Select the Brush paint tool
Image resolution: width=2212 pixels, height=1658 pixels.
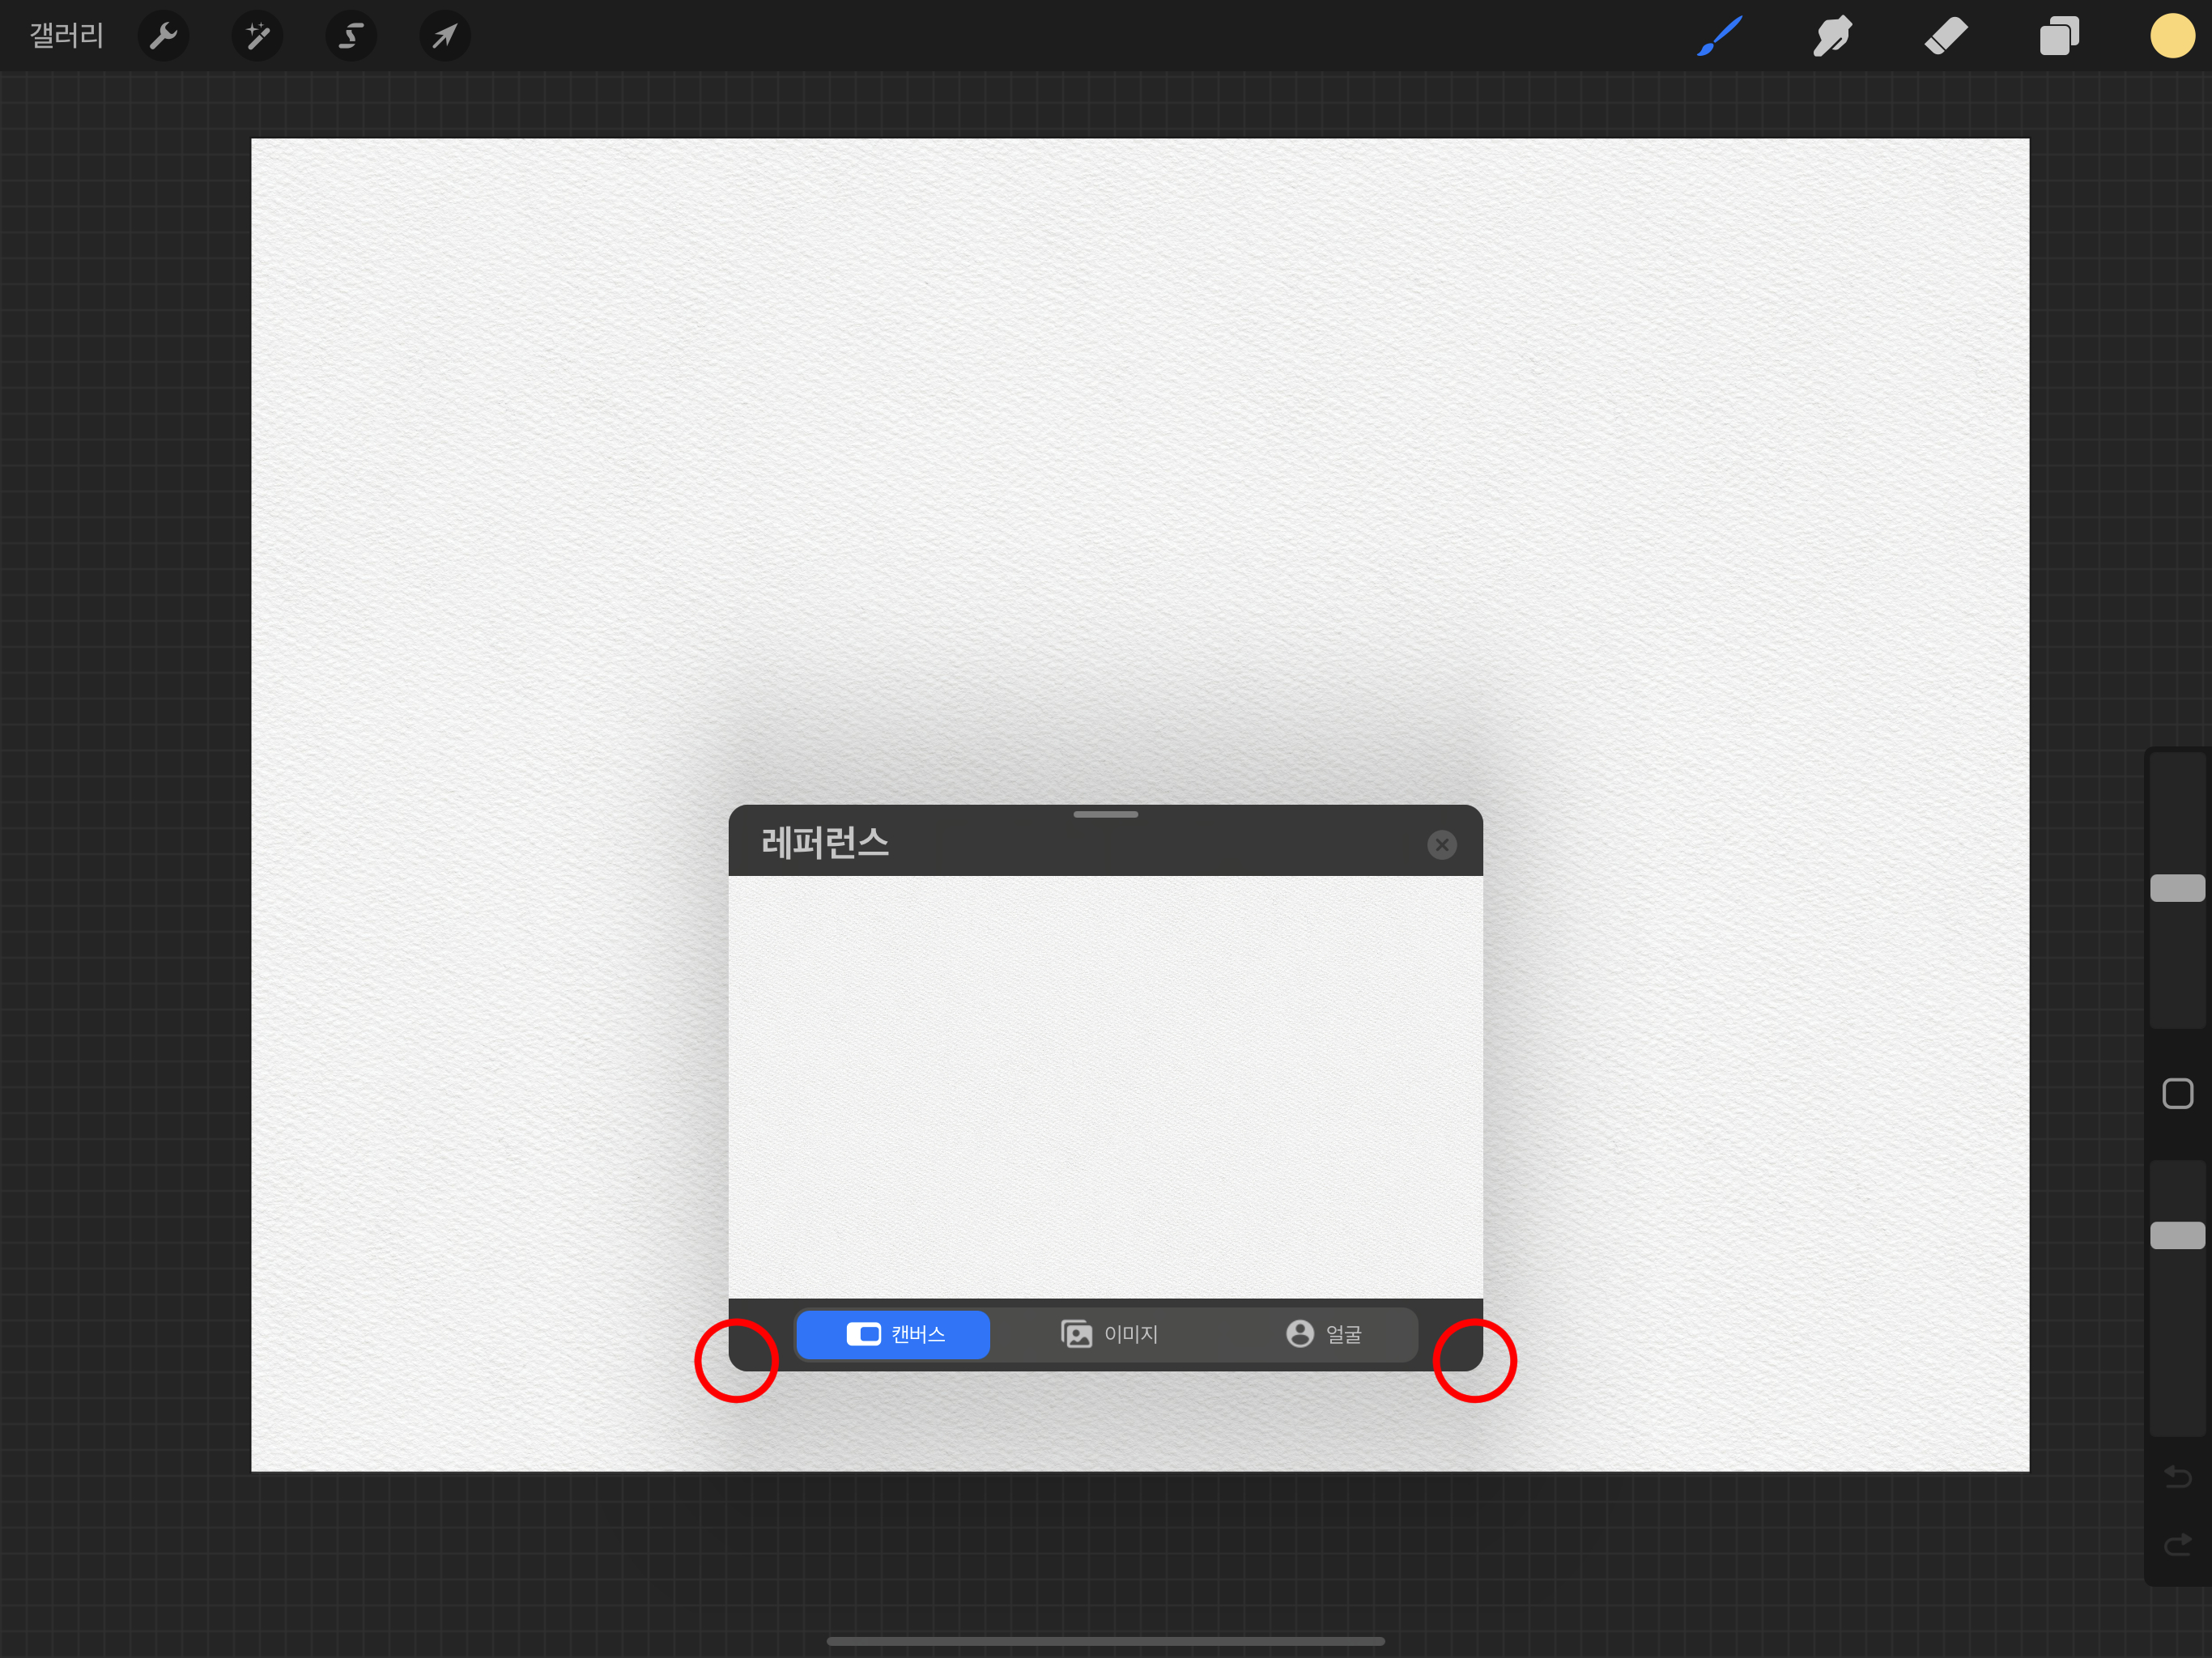coord(1719,36)
